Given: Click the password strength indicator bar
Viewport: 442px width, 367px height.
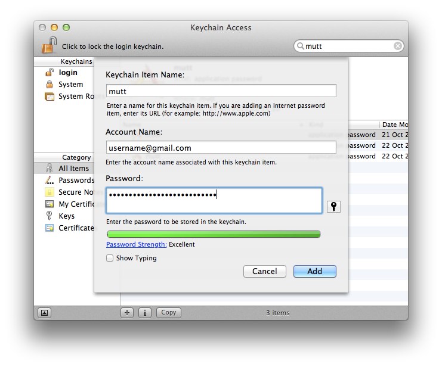Looking at the screenshot, I should [214, 234].
